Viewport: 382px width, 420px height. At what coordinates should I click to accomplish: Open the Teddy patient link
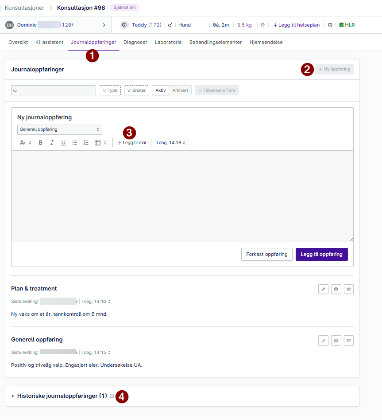click(x=147, y=25)
